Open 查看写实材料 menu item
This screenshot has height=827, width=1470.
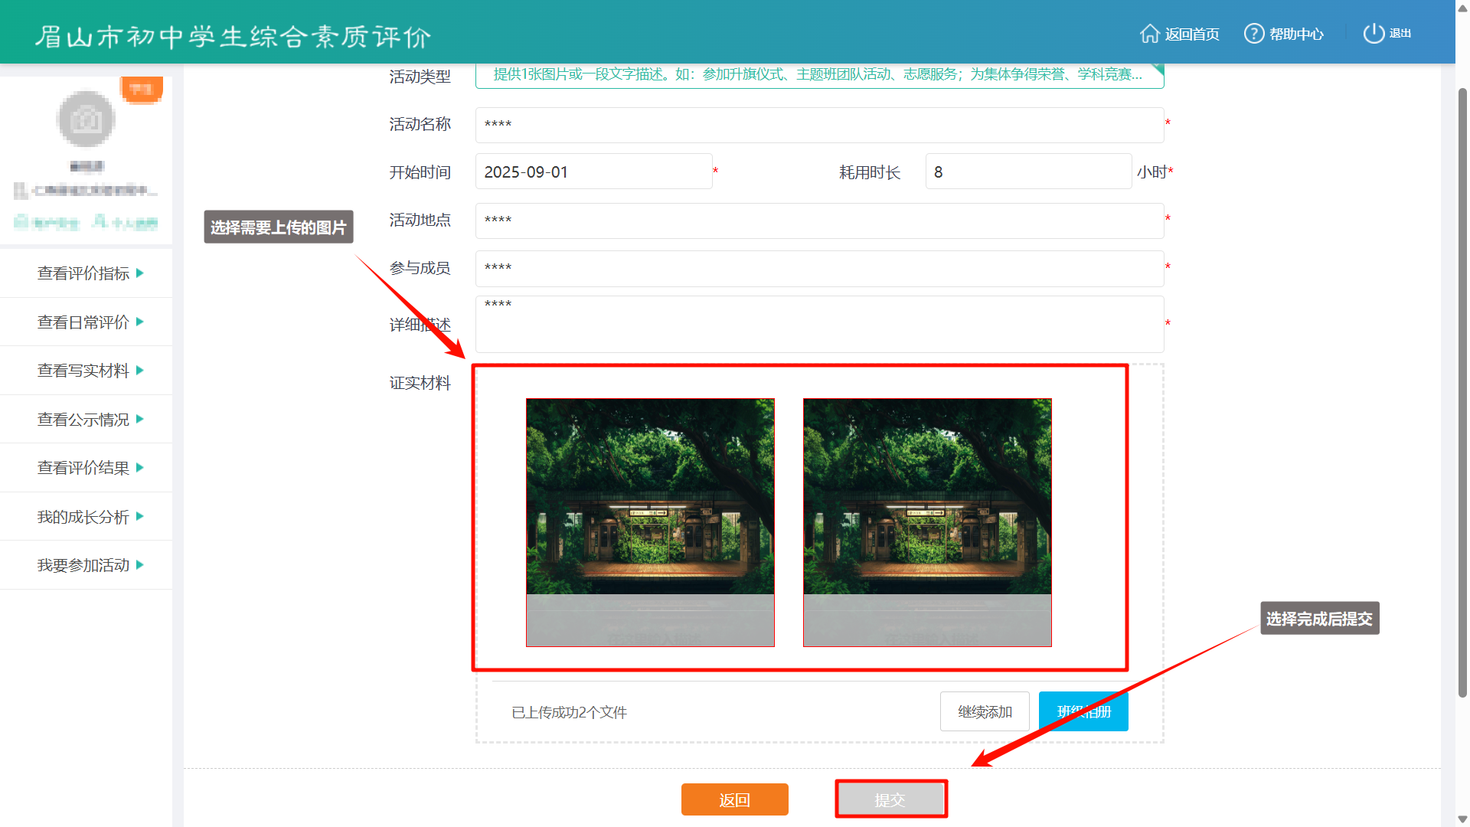(x=83, y=371)
